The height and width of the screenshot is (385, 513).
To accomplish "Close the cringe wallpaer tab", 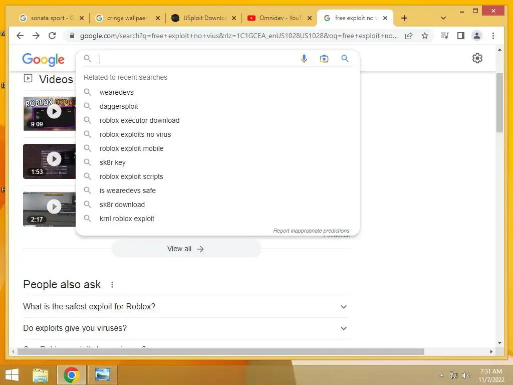I will pyautogui.click(x=158, y=18).
